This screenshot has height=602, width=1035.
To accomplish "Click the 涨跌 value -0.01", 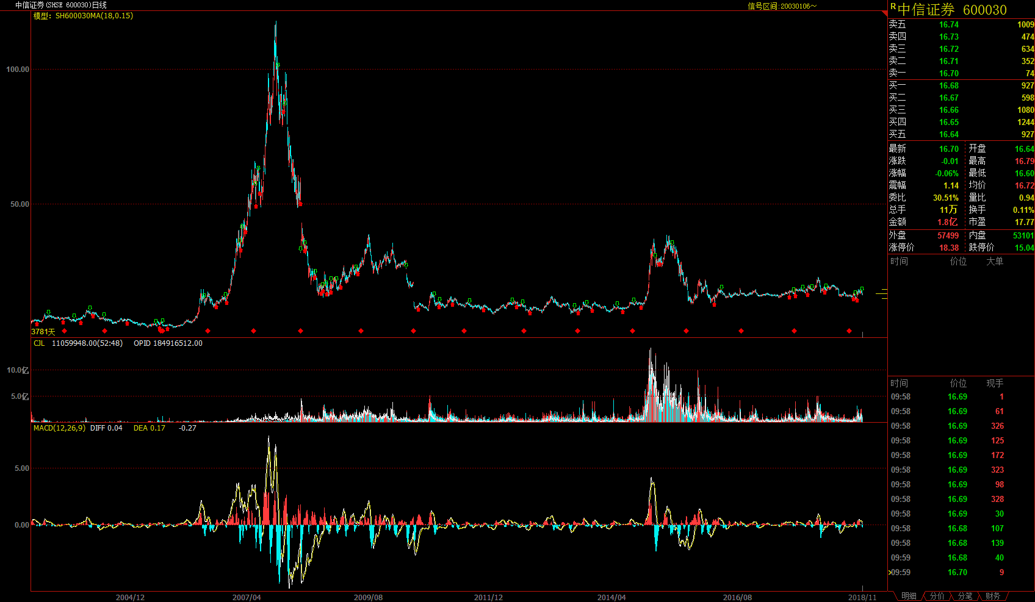I will point(950,161).
